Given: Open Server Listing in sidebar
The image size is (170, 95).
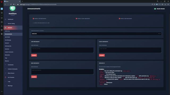Looking at the screenshot, I should click(11, 23).
